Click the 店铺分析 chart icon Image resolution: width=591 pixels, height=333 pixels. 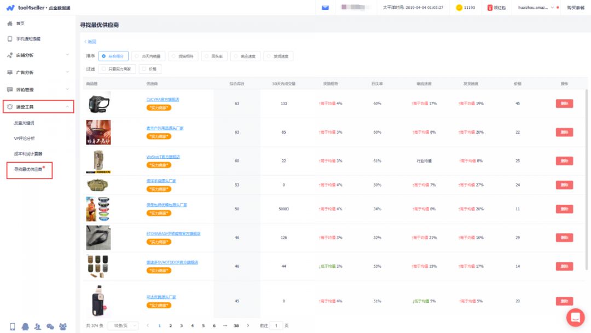click(10, 55)
